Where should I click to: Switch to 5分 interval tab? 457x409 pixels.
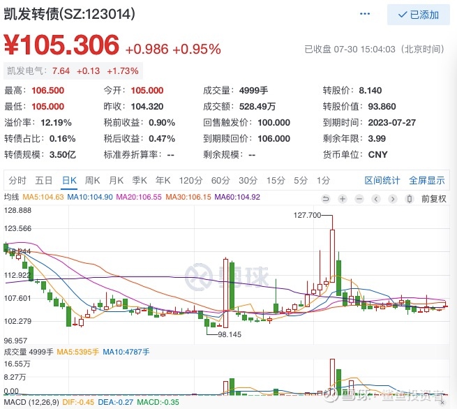(x=301, y=181)
